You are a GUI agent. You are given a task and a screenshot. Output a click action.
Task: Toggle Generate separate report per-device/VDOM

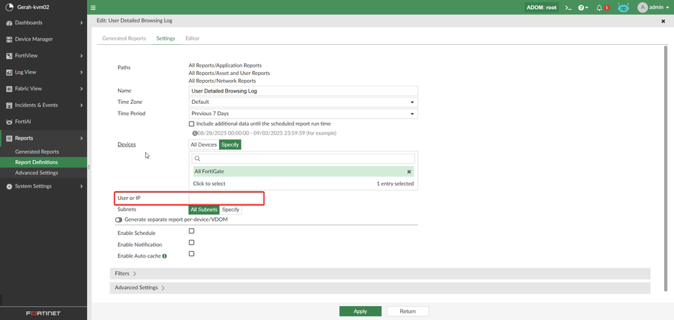[119, 220]
